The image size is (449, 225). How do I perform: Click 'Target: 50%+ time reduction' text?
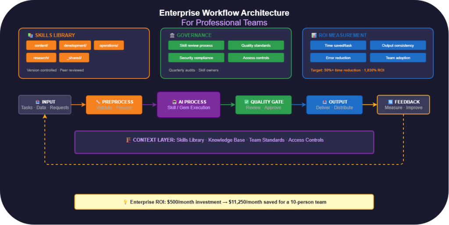pyautogui.click(x=335, y=70)
